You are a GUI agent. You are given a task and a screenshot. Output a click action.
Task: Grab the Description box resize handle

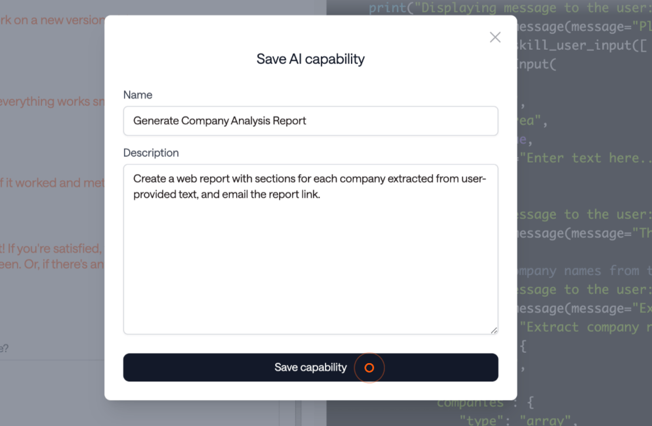click(x=494, y=330)
